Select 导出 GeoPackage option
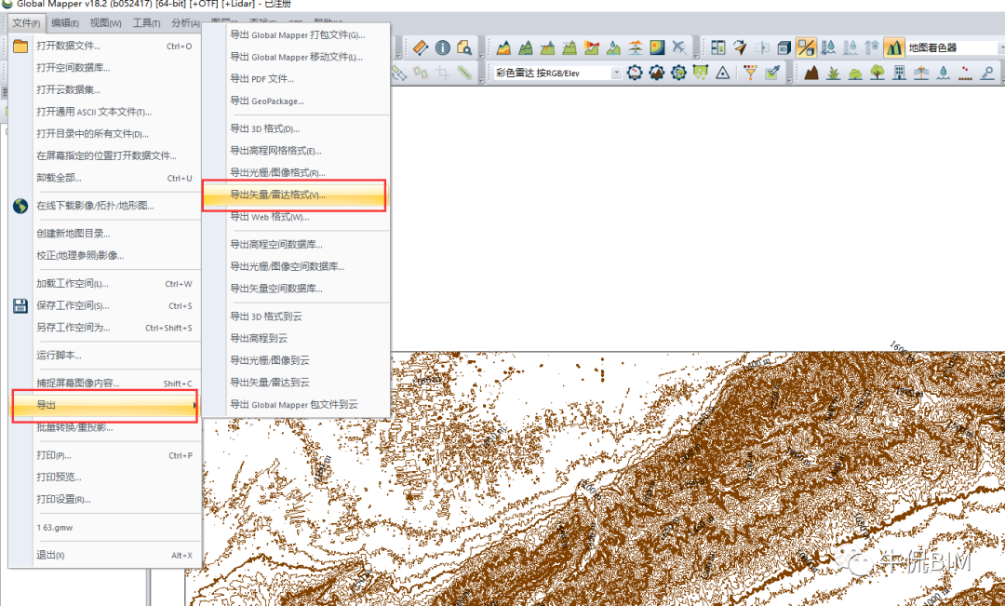The width and height of the screenshot is (1005, 606). (295, 101)
